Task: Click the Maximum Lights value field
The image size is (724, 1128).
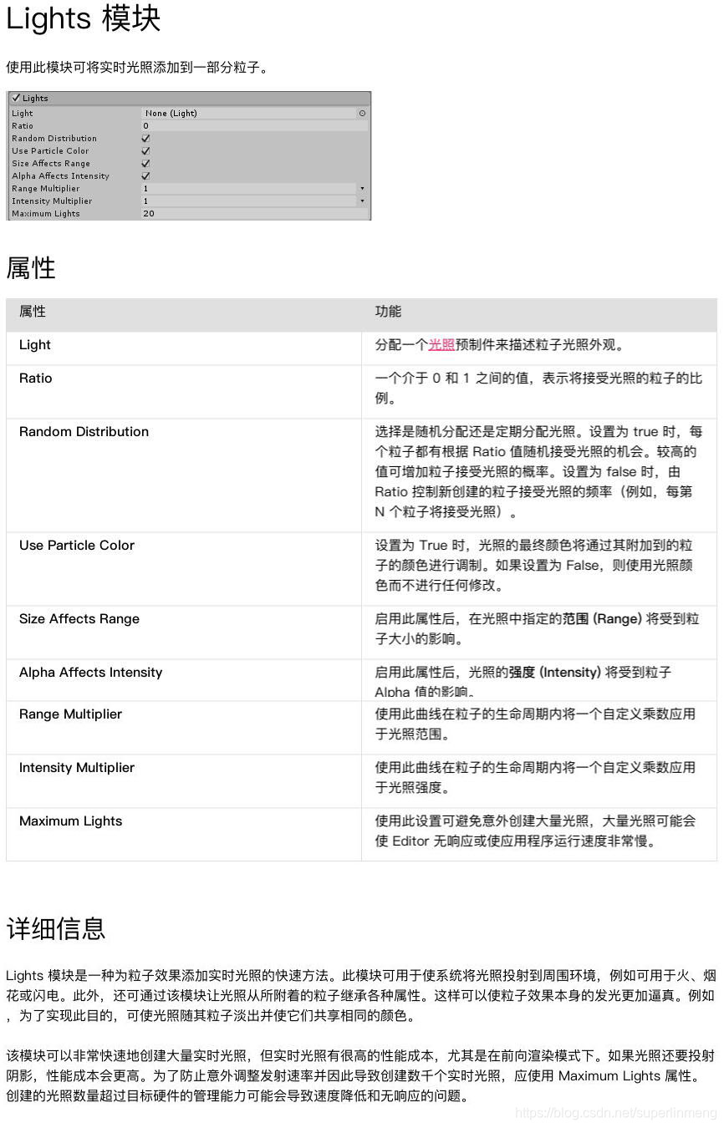Action: [255, 214]
